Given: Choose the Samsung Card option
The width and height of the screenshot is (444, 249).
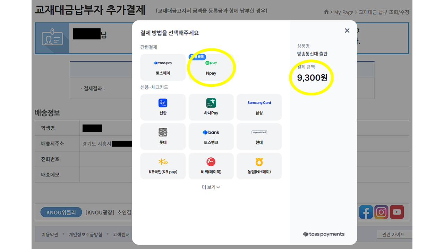Looking at the screenshot, I should 259,107.
